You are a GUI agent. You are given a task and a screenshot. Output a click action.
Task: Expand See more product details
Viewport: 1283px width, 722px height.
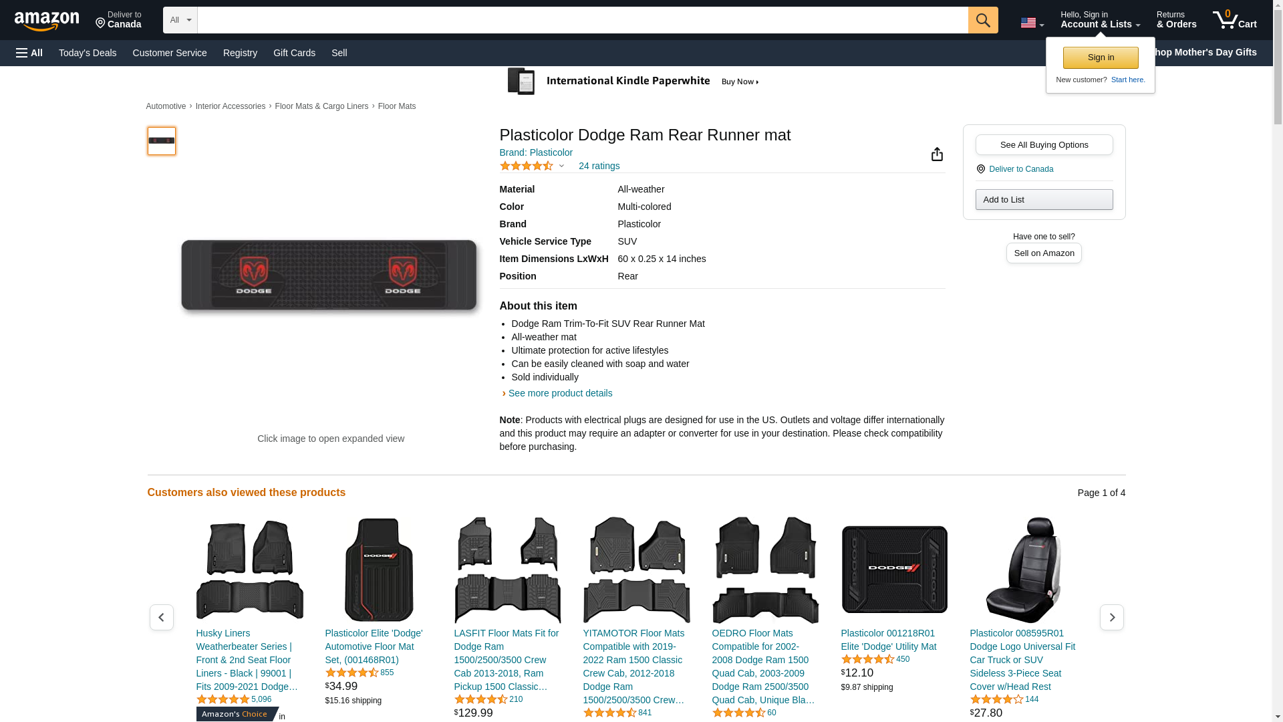[x=559, y=393]
